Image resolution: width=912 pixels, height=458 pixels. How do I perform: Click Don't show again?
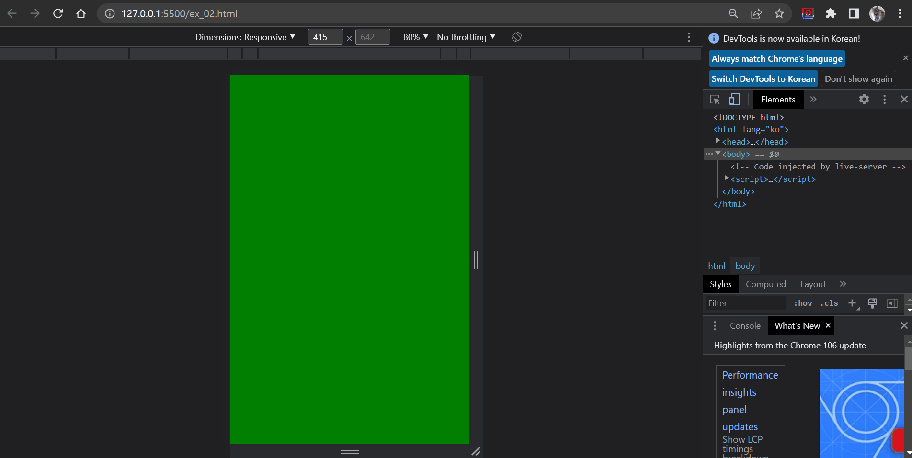click(858, 78)
